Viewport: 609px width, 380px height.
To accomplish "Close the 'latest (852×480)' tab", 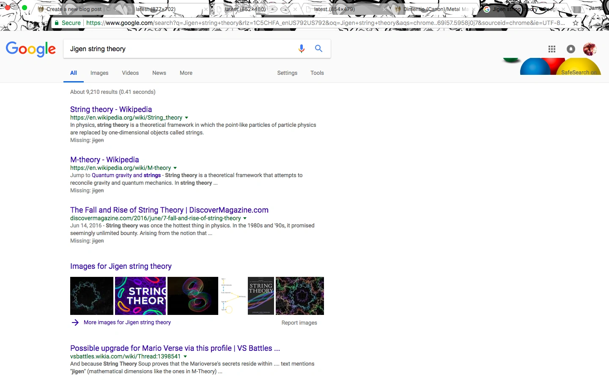I will 295,9.
